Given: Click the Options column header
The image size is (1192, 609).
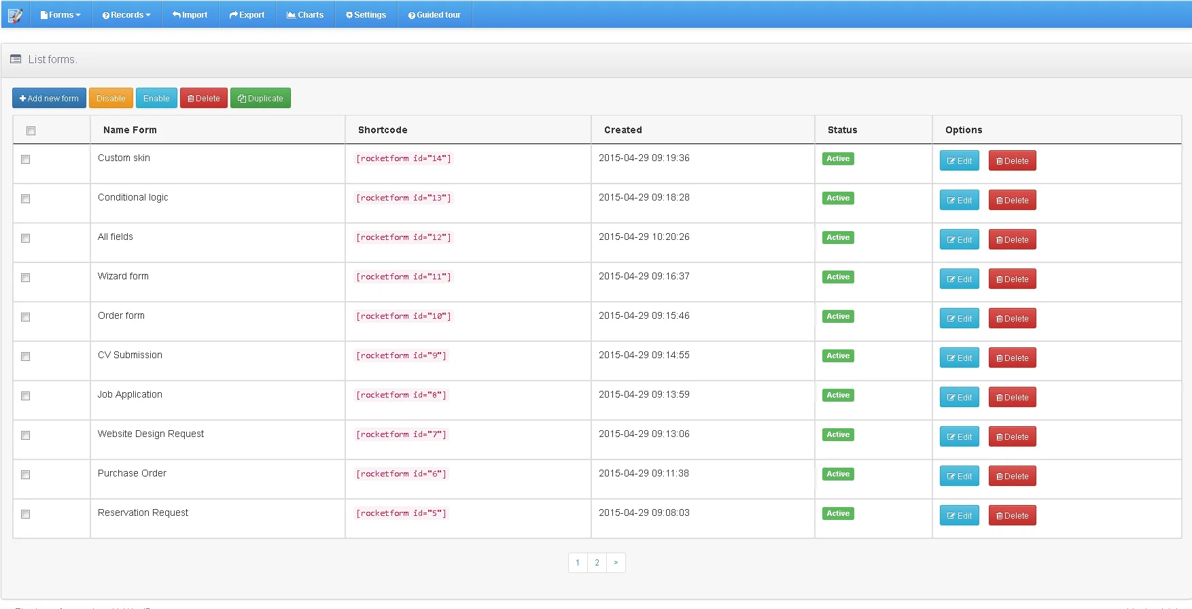Looking at the screenshot, I should [x=964, y=130].
